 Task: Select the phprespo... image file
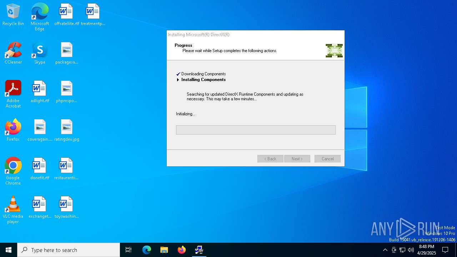tap(67, 92)
